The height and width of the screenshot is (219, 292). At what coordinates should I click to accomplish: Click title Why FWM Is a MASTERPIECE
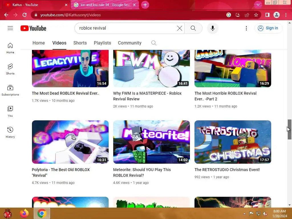click(147, 96)
